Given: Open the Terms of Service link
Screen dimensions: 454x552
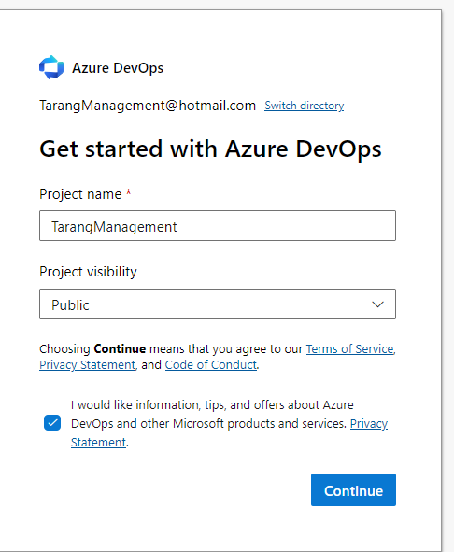Looking at the screenshot, I should click(349, 349).
